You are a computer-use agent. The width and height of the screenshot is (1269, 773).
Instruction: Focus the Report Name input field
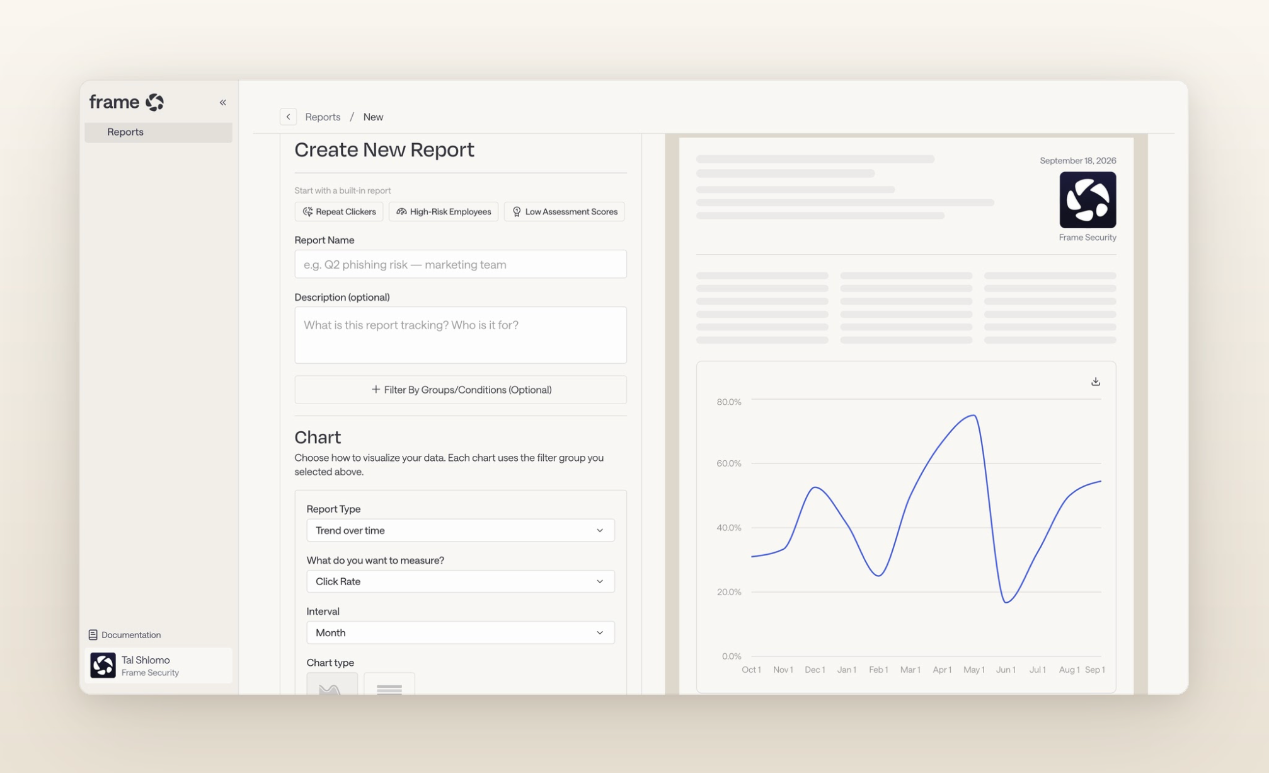[461, 264]
